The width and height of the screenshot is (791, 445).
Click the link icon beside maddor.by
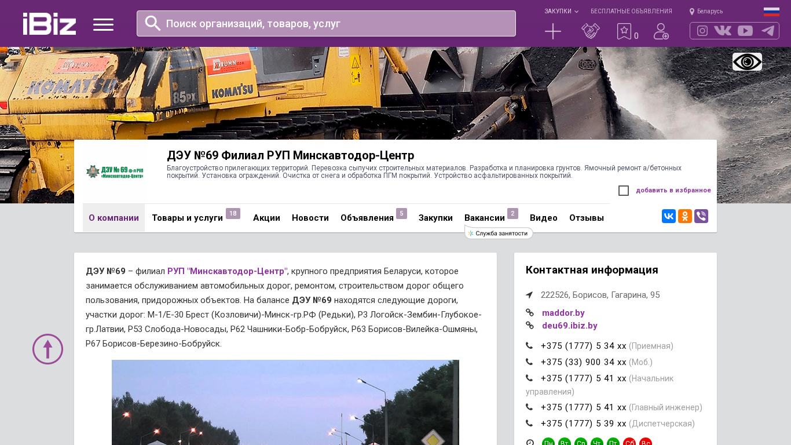click(529, 313)
